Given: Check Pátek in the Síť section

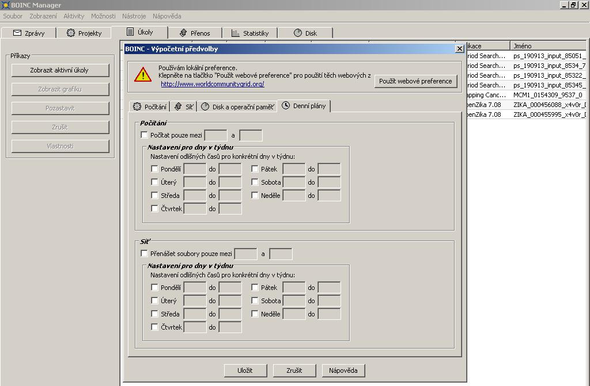Looking at the screenshot, I should click(x=255, y=287).
